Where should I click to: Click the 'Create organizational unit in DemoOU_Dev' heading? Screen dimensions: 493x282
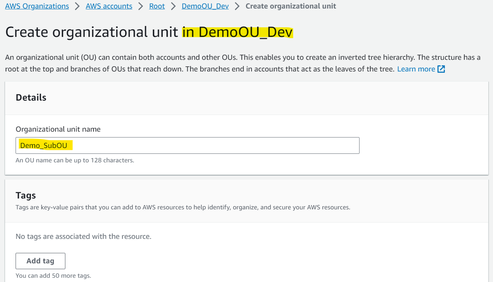(x=149, y=32)
